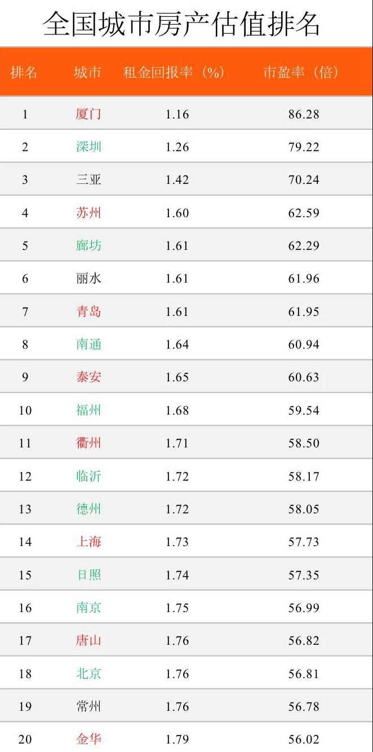Screen dimensions: 373x752
Task: Select the city 三亚 in row 3
Action: pyautogui.click(x=88, y=180)
